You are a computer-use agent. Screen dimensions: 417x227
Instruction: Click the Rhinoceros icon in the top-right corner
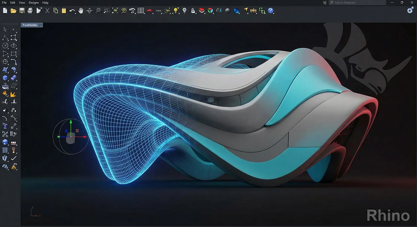tap(410, 10)
